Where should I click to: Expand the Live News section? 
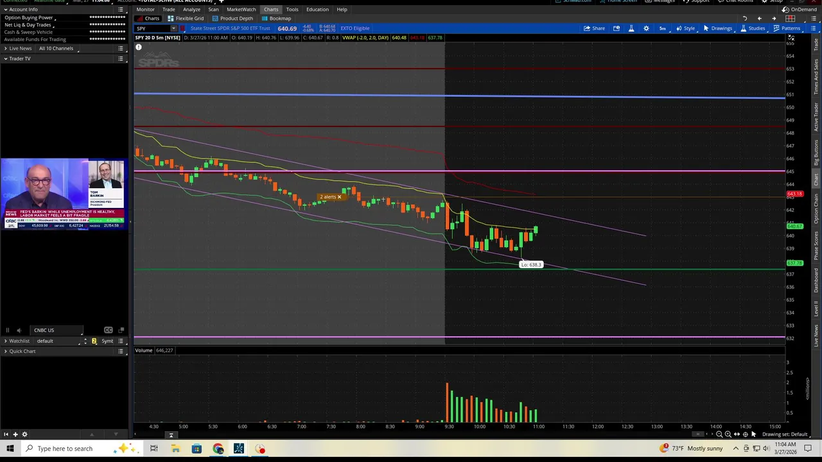coord(5,49)
